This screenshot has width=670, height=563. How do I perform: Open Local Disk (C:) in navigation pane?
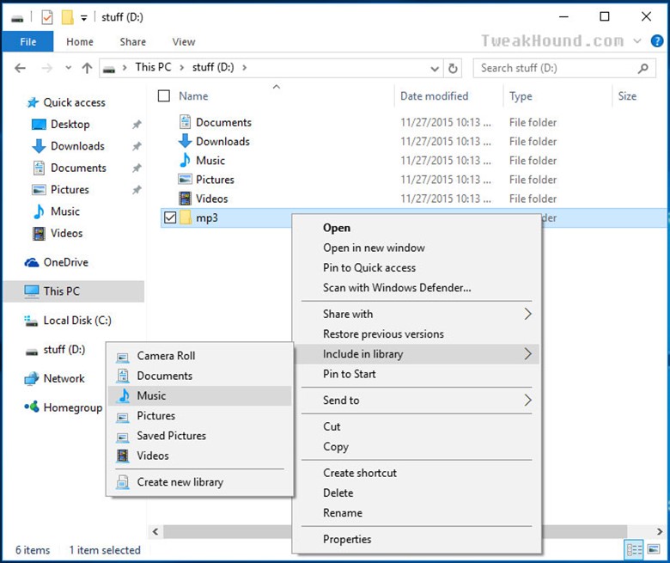tap(77, 321)
